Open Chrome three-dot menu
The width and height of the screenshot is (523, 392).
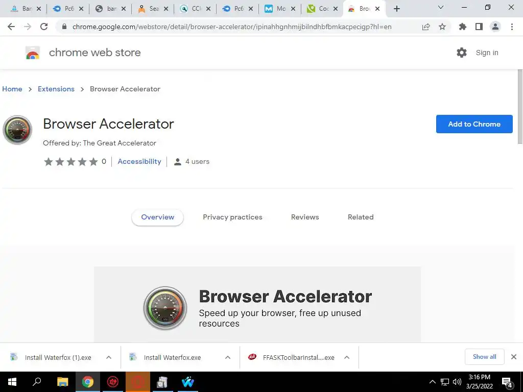coord(512,27)
